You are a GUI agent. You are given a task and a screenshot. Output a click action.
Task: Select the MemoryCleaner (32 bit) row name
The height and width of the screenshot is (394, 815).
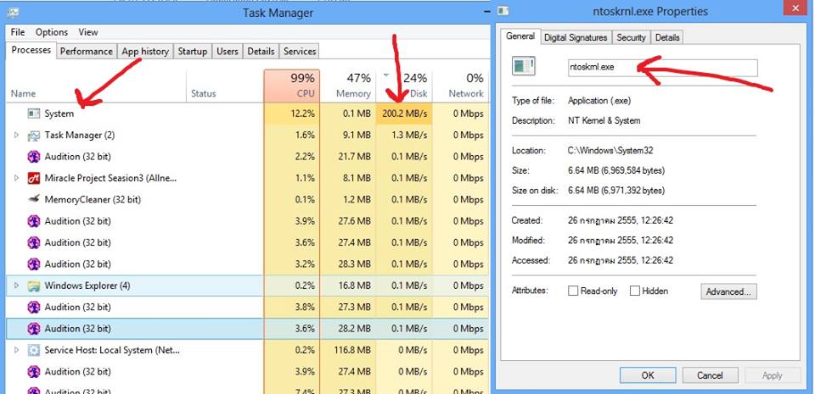click(x=93, y=200)
